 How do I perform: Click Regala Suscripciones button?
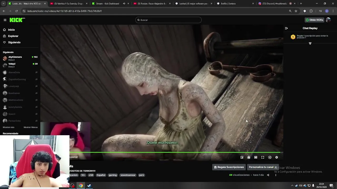(229, 167)
